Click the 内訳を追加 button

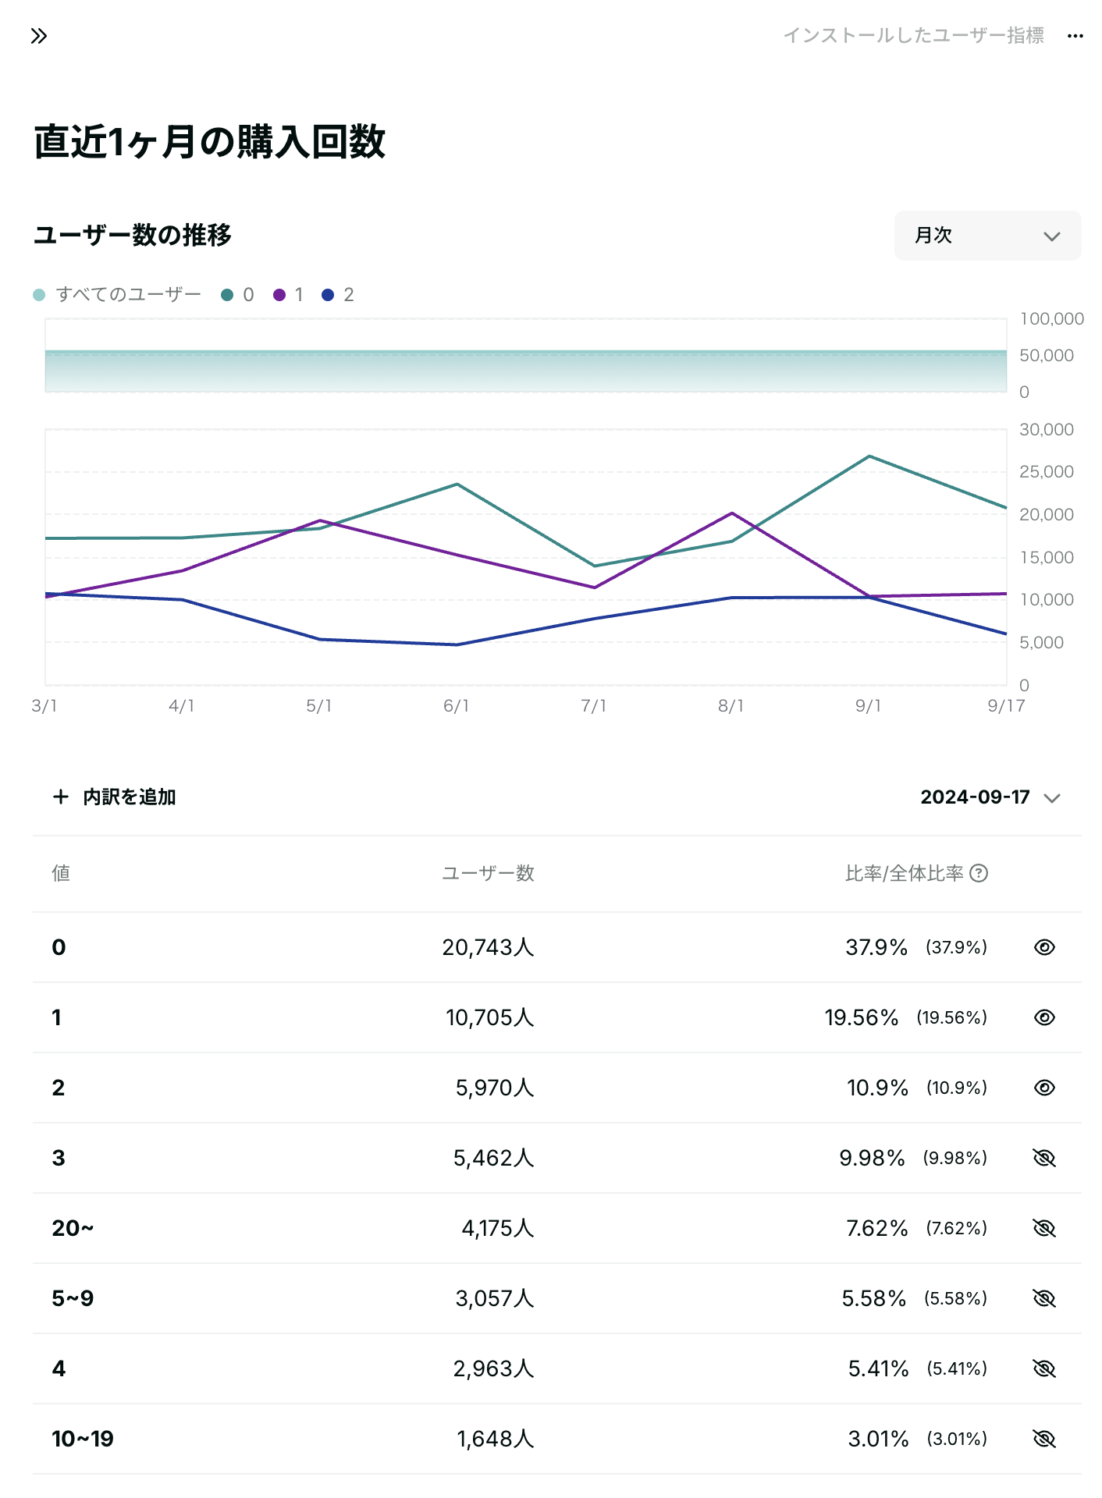point(114,797)
